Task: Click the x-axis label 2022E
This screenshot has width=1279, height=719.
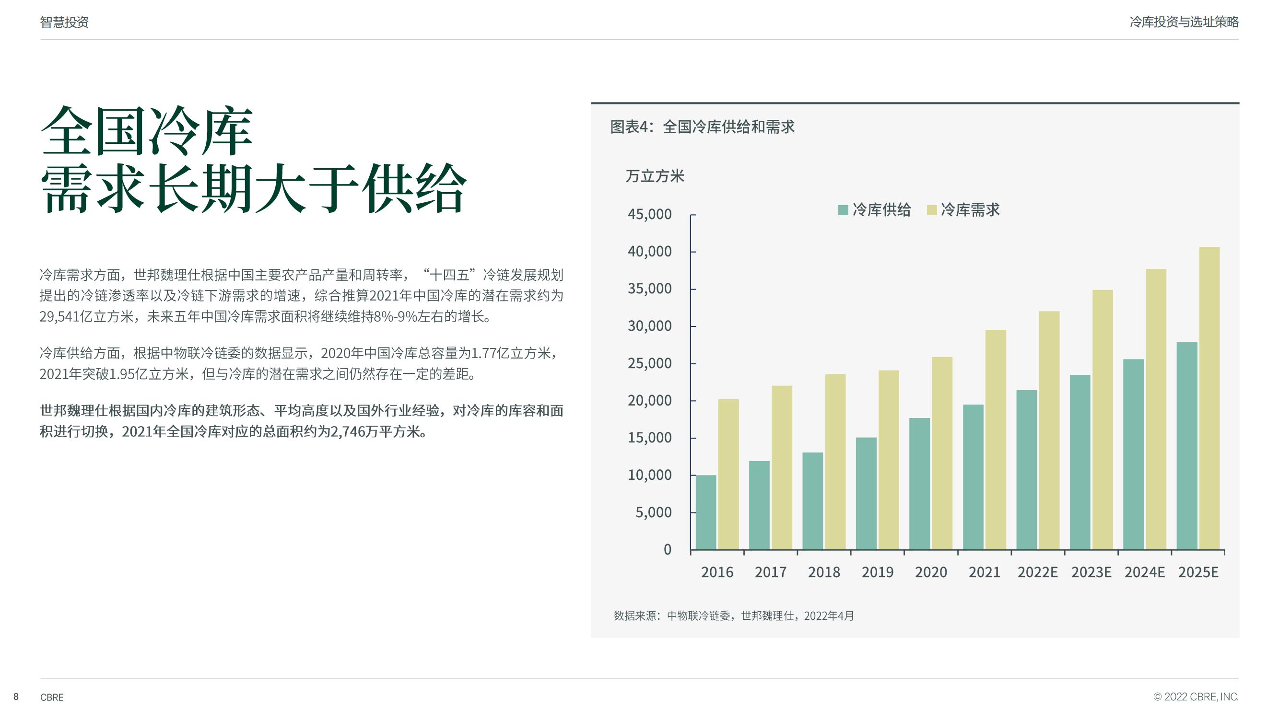Action: click(1038, 572)
